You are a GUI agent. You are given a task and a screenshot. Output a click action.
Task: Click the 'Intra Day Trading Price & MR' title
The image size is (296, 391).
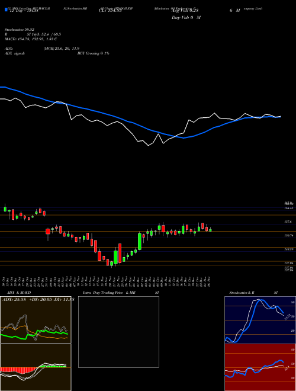click(x=109, y=293)
